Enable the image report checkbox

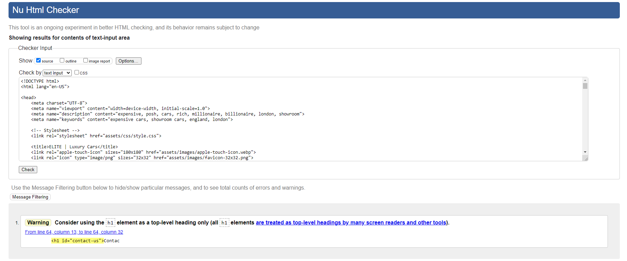[x=85, y=60]
